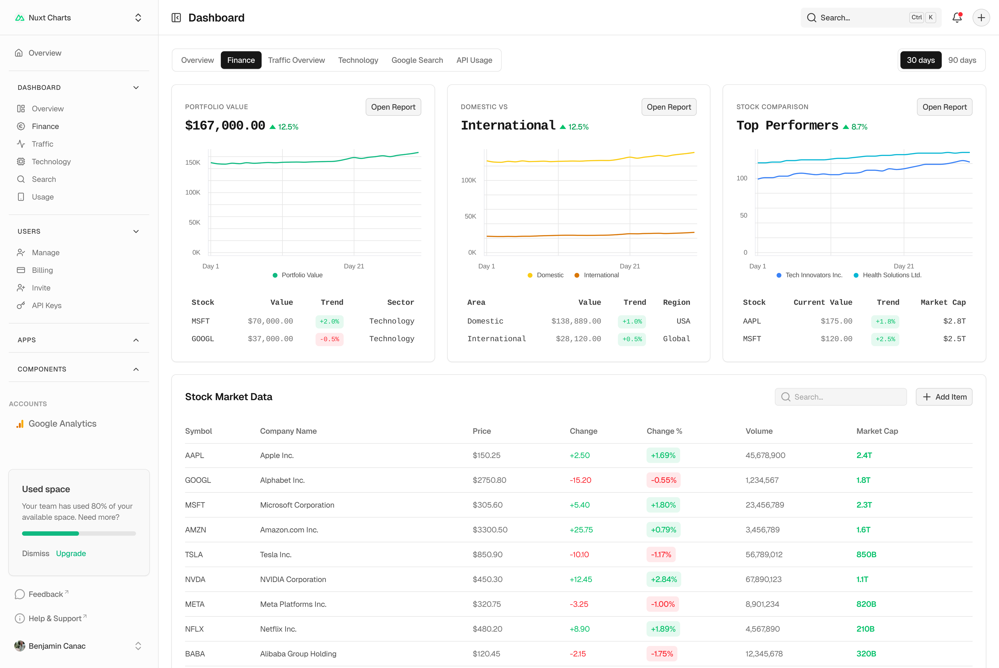Viewport: 999px width, 668px height.
Task: Go to Traffic via pulse icon
Action: click(21, 144)
